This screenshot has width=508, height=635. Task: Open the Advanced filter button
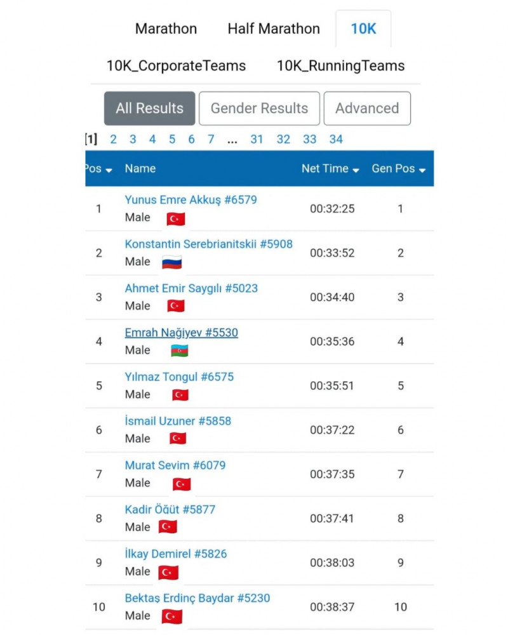coord(367,108)
